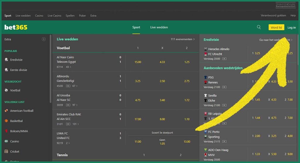Open the Help link

coord(293,16)
